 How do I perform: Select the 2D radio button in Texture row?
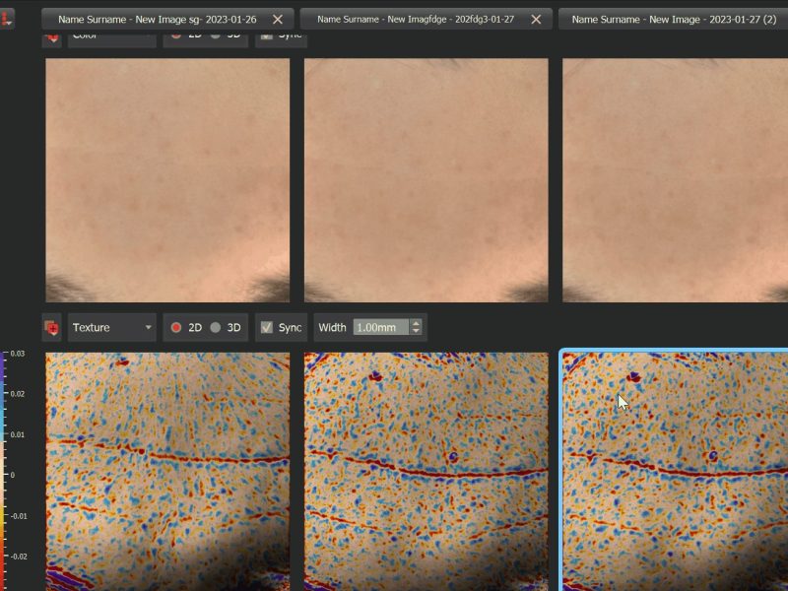177,328
